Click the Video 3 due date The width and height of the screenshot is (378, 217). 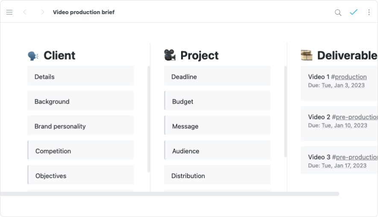[x=344, y=165]
